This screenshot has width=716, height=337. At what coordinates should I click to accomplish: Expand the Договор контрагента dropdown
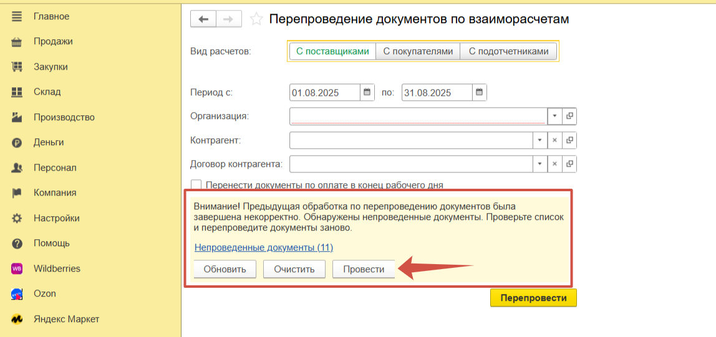pos(539,164)
